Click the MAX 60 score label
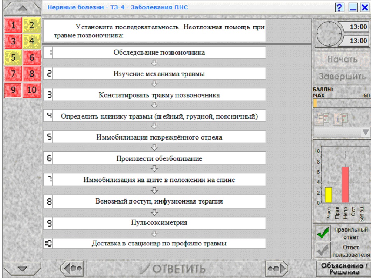Viewport: 371px width, 278px height. 341,95
